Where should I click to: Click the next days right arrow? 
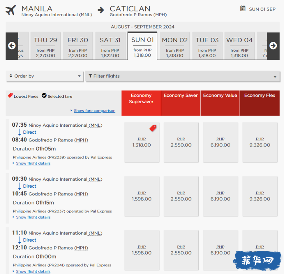(x=273, y=46)
